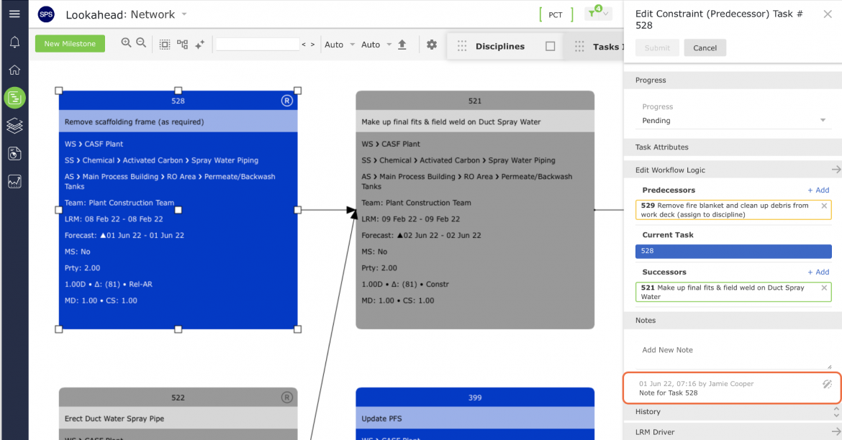
Task: Open the first Auto dropdown
Action: pos(340,45)
